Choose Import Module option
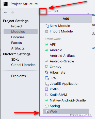The width and height of the screenshot is (95, 119). coord(66,31)
